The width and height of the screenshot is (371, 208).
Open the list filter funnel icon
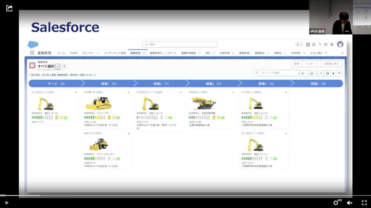(x=339, y=73)
